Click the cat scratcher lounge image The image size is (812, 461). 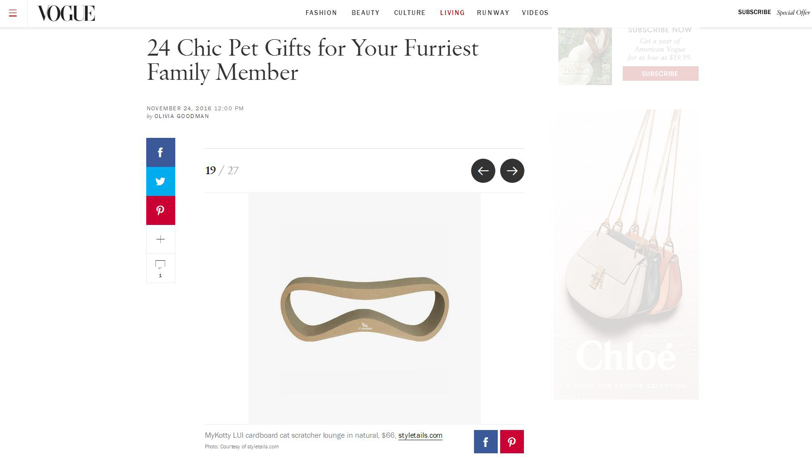(x=365, y=309)
